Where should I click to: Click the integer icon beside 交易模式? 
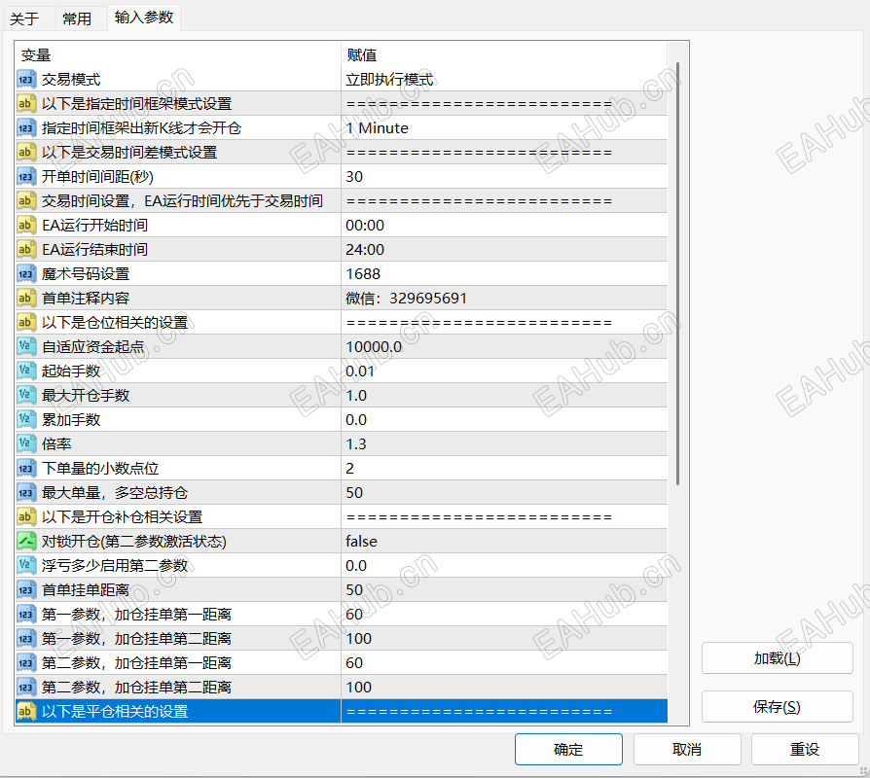[25, 80]
